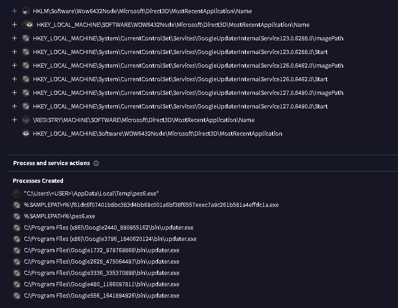Screen dimensions: 398x308
Task: Click sandbox icon beside %SAMPLEPATH%\pes6.exe
Action: click(17, 216)
